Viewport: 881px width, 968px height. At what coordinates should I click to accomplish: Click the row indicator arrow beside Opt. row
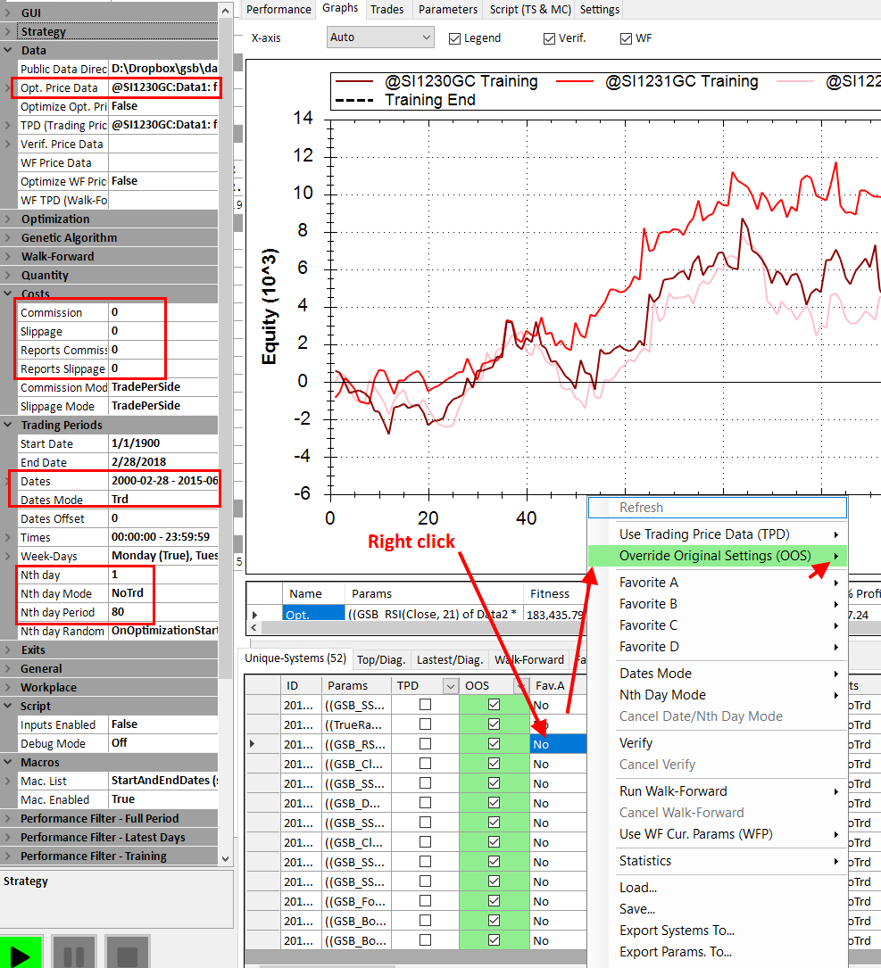(256, 615)
